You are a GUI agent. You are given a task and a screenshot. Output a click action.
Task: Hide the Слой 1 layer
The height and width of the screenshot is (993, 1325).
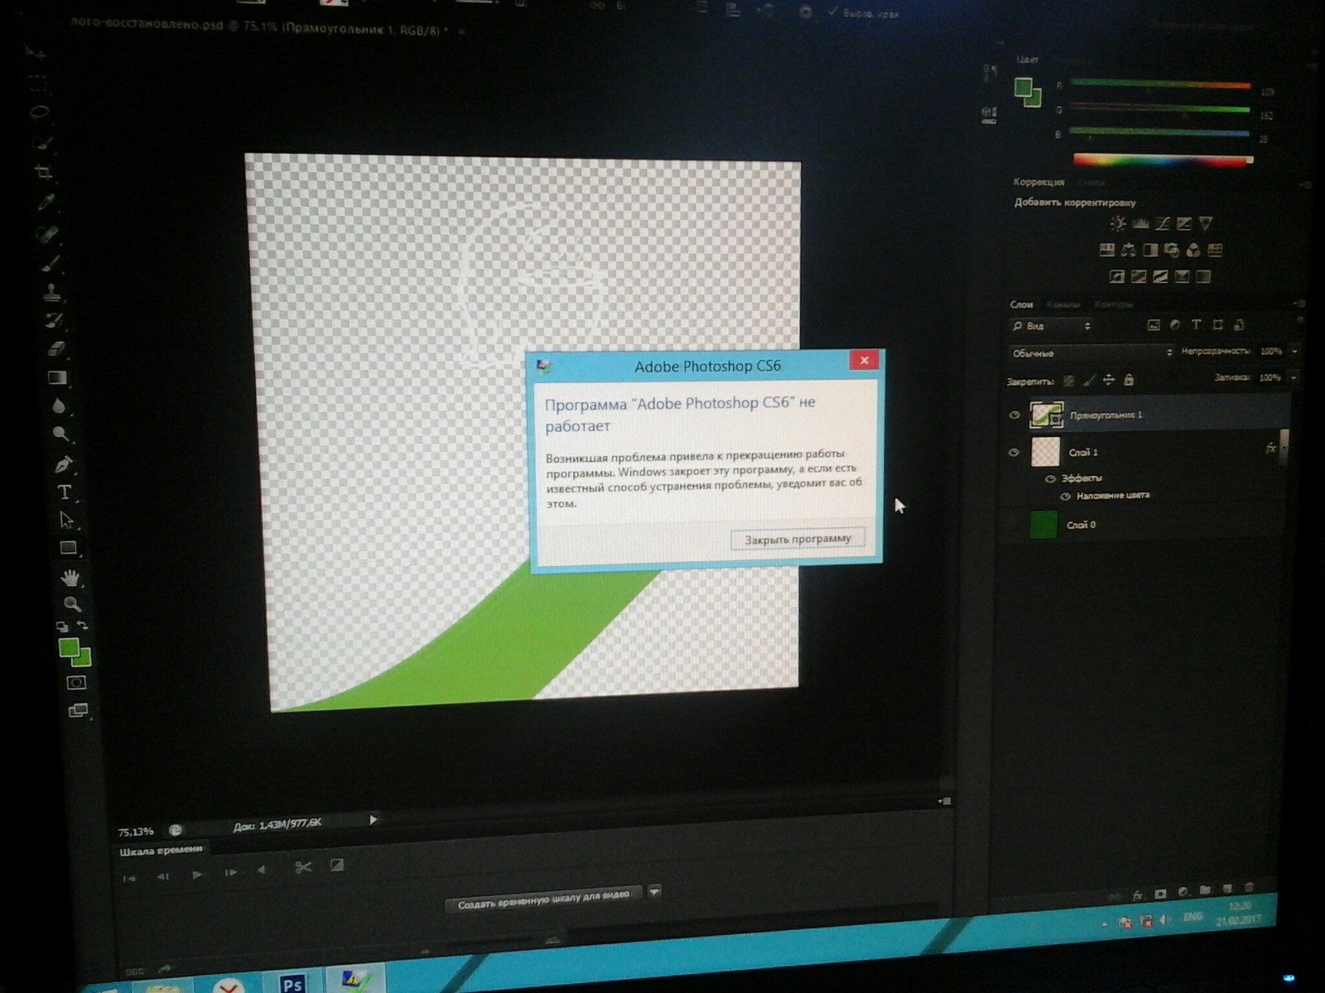click(x=1014, y=453)
